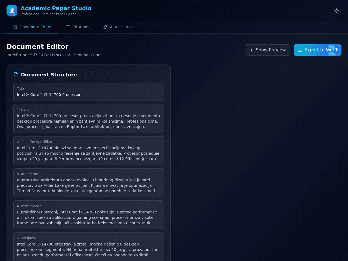Click the 'Professional Seminar Paper Editor' tagline

pos(48,14)
